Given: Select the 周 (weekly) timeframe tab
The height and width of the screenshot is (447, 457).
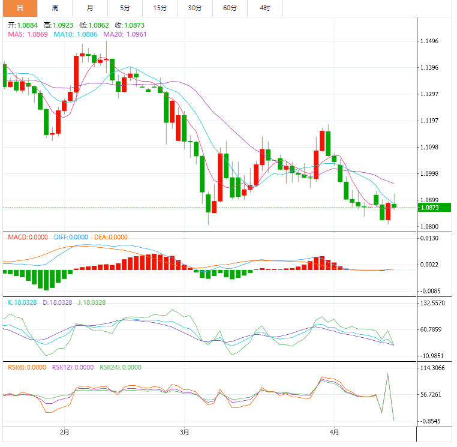Looking at the screenshot, I should click(55, 8).
